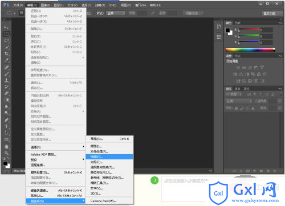Image resolution: width=285 pixels, height=206 pixels.
Task: Select the Pen tool
Action: (x=6, y=120)
